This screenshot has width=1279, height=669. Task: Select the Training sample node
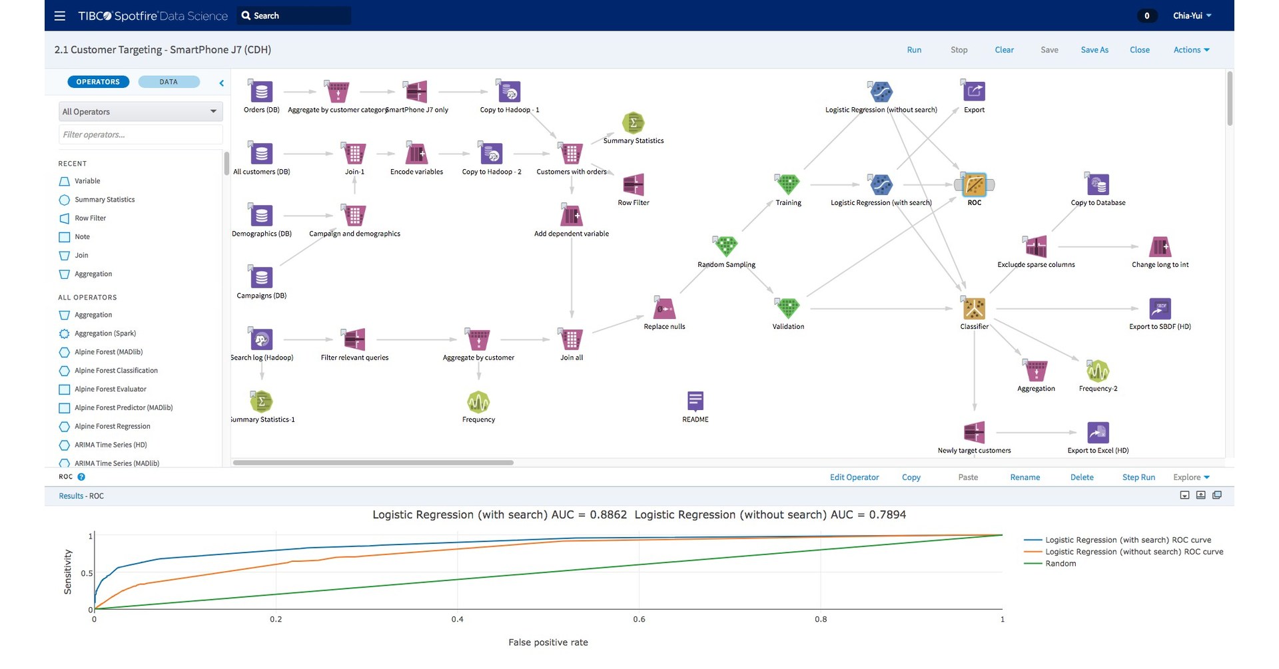click(788, 184)
